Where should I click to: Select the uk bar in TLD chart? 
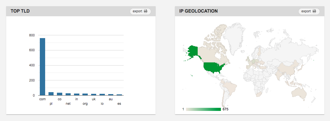94,95
